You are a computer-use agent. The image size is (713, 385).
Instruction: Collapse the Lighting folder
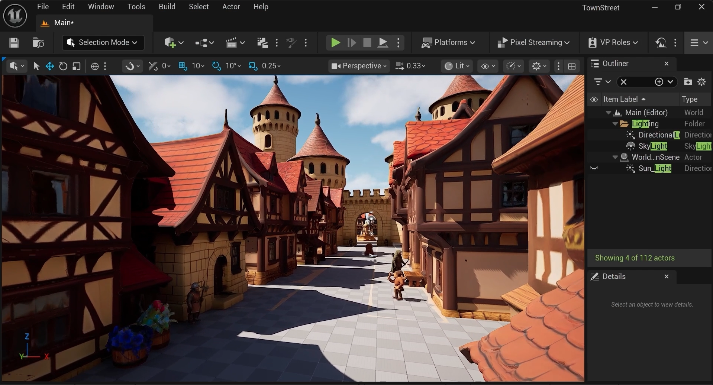[615, 124]
